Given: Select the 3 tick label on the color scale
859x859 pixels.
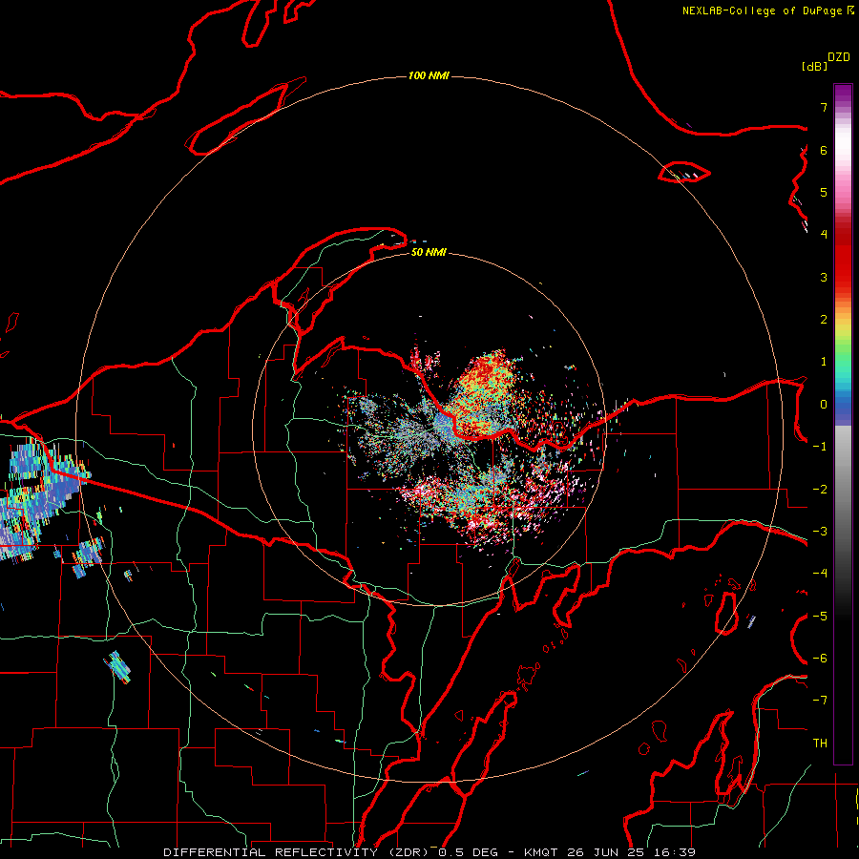Looking at the screenshot, I should click(x=824, y=277).
